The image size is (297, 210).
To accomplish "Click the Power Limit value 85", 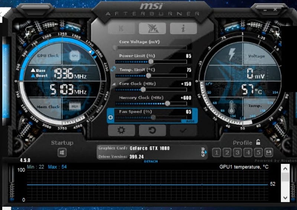I will pyautogui.click(x=189, y=56).
